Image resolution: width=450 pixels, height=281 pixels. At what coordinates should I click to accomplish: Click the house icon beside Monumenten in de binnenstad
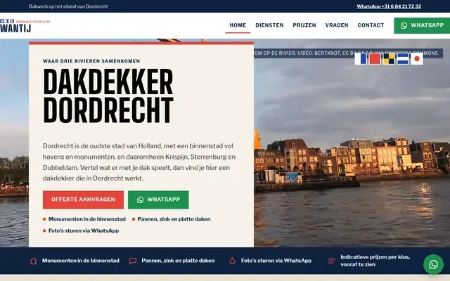click(33, 261)
